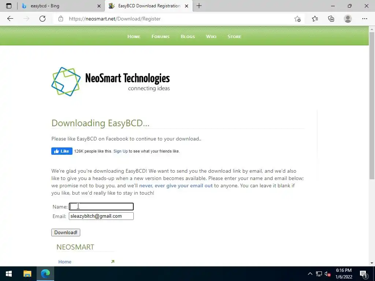Follow the Facebook Sign Up link
This screenshot has height=281, width=375.
click(120, 151)
